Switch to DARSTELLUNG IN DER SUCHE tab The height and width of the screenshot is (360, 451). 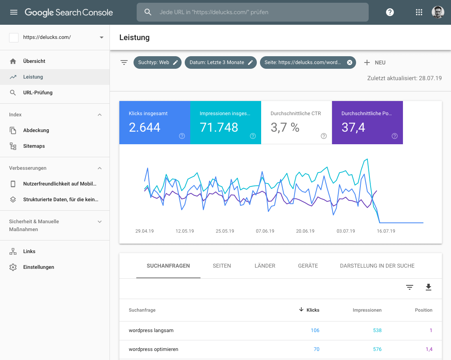pos(377,266)
